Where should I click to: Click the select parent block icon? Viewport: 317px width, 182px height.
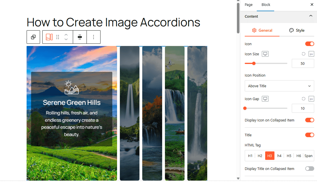[33, 37]
